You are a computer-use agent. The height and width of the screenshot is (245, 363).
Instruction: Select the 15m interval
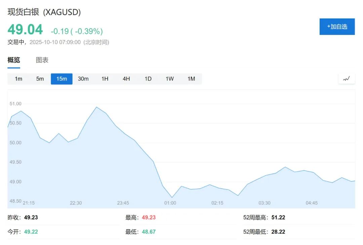tap(62, 79)
